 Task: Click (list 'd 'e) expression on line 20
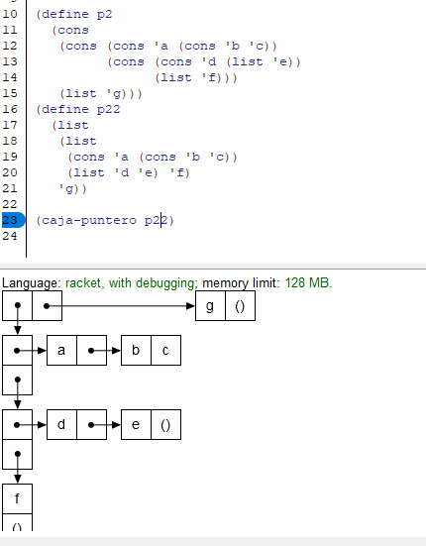point(113,172)
